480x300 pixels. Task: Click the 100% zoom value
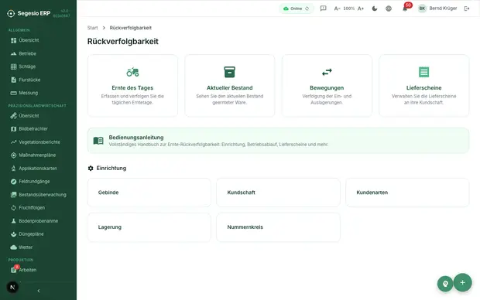click(348, 9)
